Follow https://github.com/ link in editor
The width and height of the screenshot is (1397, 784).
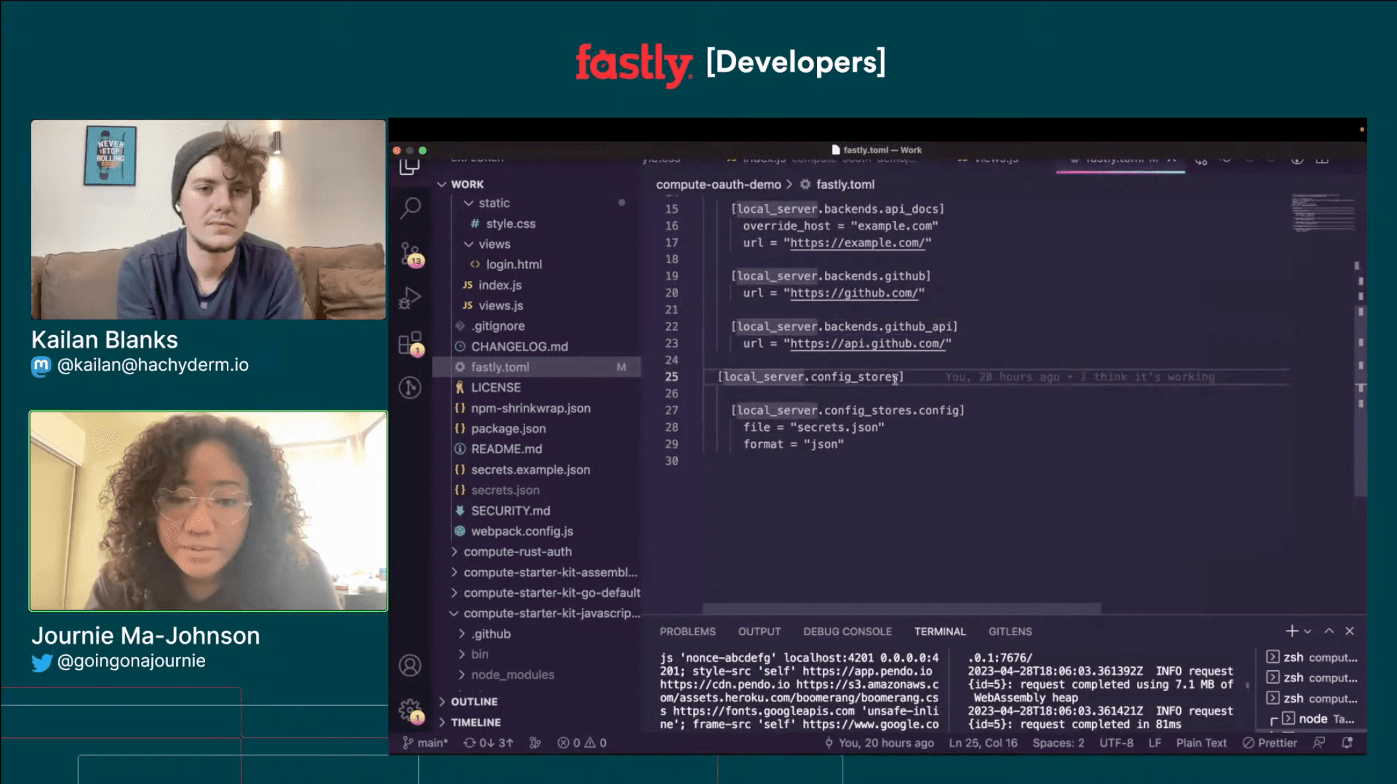coord(854,293)
